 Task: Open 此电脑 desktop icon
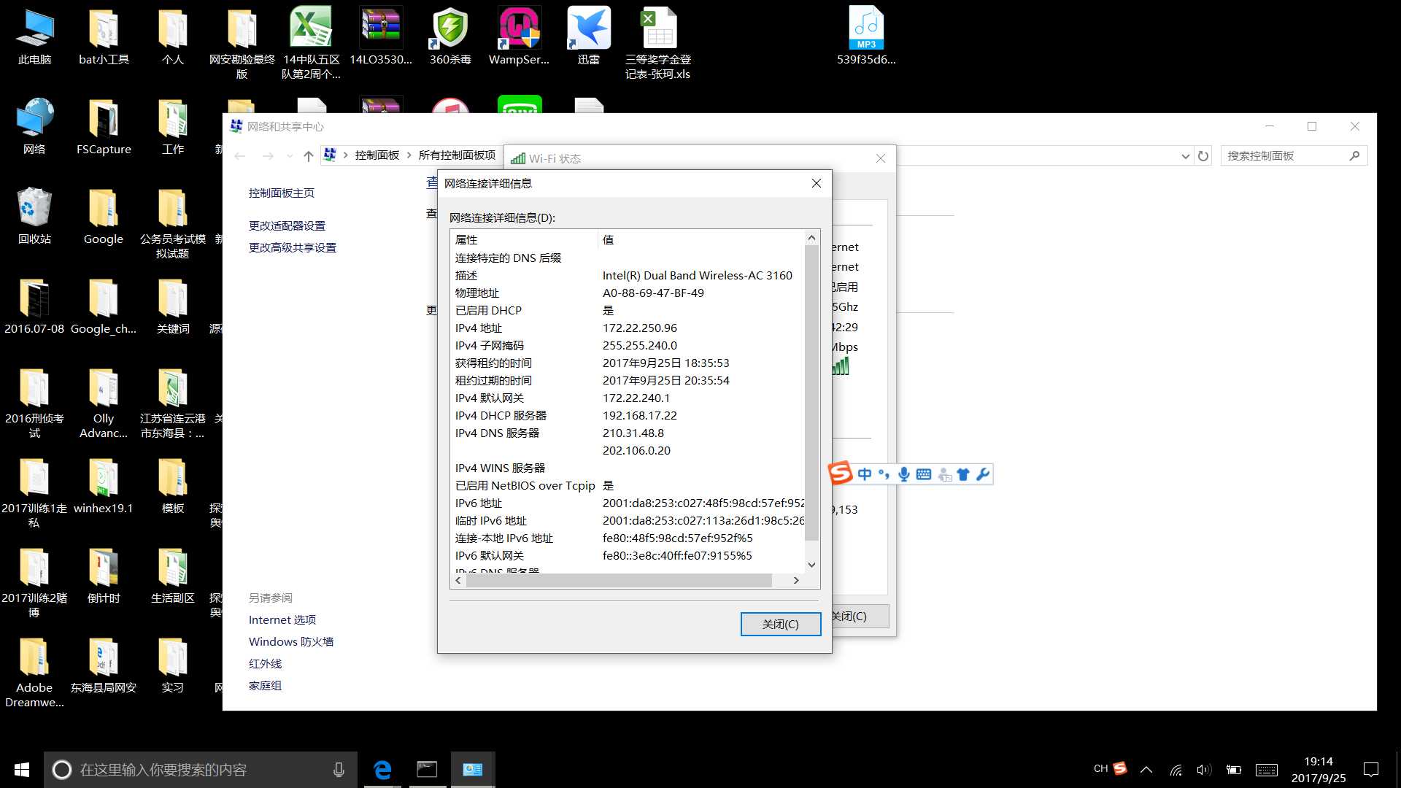[x=34, y=36]
